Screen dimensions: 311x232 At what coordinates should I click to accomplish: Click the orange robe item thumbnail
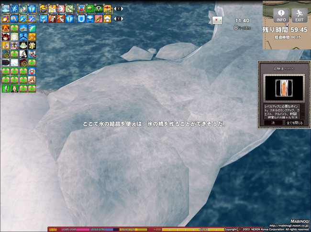(x=284, y=88)
